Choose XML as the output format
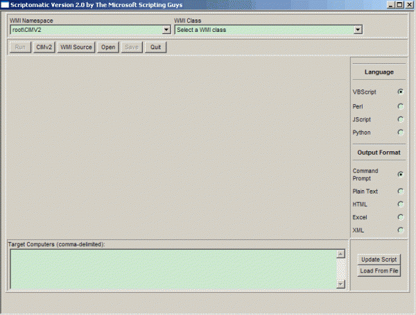The image size is (416, 315). (400, 230)
